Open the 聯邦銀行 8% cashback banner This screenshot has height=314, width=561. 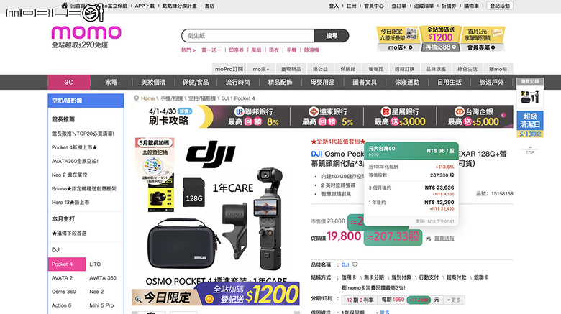tap(253, 116)
